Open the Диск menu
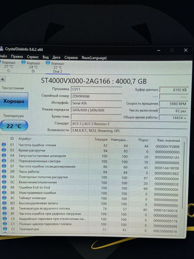The height and width of the screenshot is (259, 194). pos(56,57)
